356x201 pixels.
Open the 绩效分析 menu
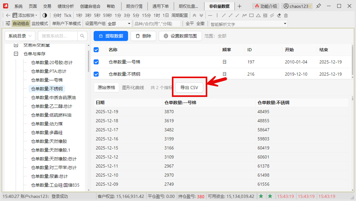tap(65, 6)
